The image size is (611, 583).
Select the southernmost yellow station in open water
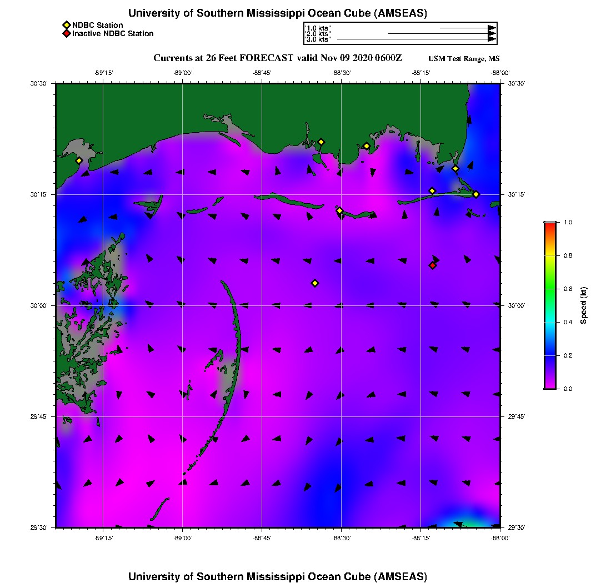point(315,283)
